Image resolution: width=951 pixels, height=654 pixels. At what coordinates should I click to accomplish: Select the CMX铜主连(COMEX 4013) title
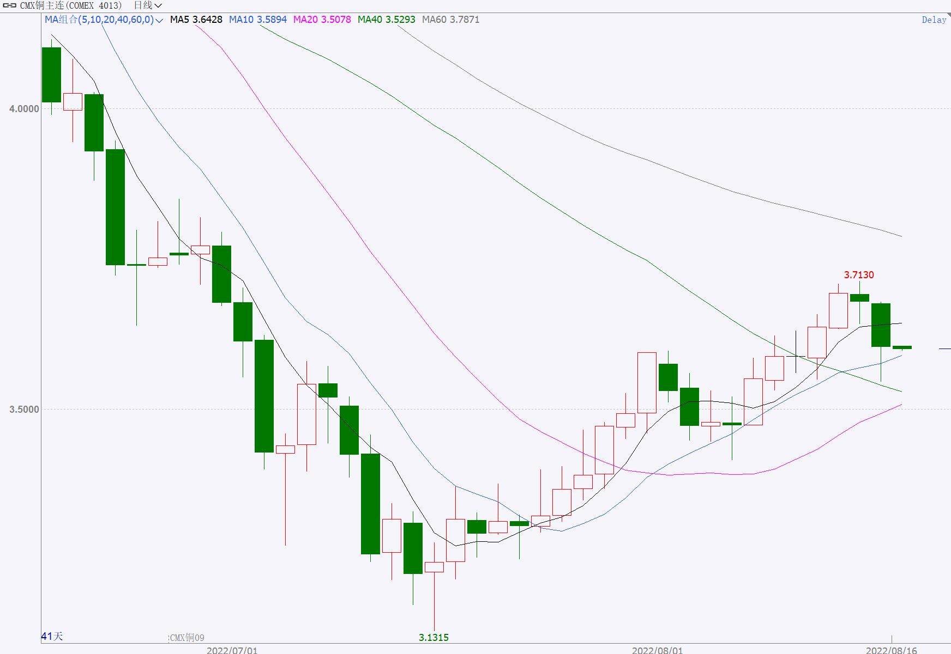coord(71,5)
